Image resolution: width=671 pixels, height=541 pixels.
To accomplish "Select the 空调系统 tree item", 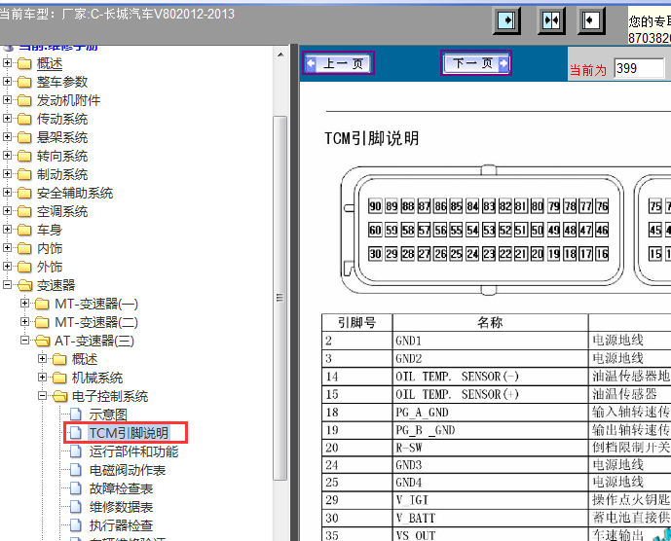I will [62, 211].
